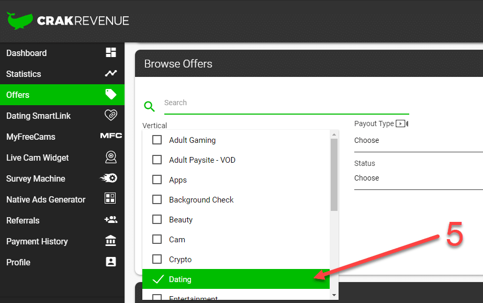Tick the Crypto checkbox
Screen dimensions: 483x303
(x=157, y=260)
